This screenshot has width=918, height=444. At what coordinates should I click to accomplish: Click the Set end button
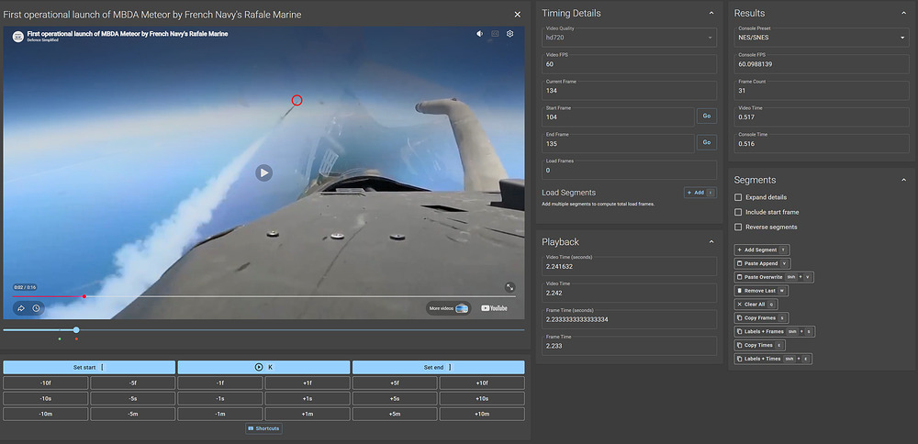[439, 367]
